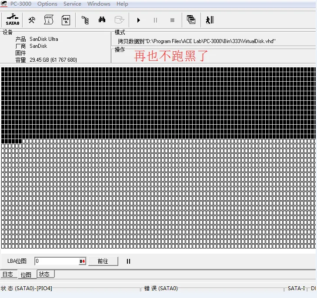Open the drive info passport icon
Image resolution: width=317 pixels, height=298 pixels.
49,20
